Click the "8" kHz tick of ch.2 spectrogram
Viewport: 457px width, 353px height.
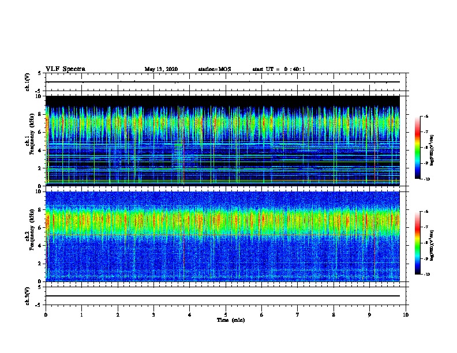point(40,210)
